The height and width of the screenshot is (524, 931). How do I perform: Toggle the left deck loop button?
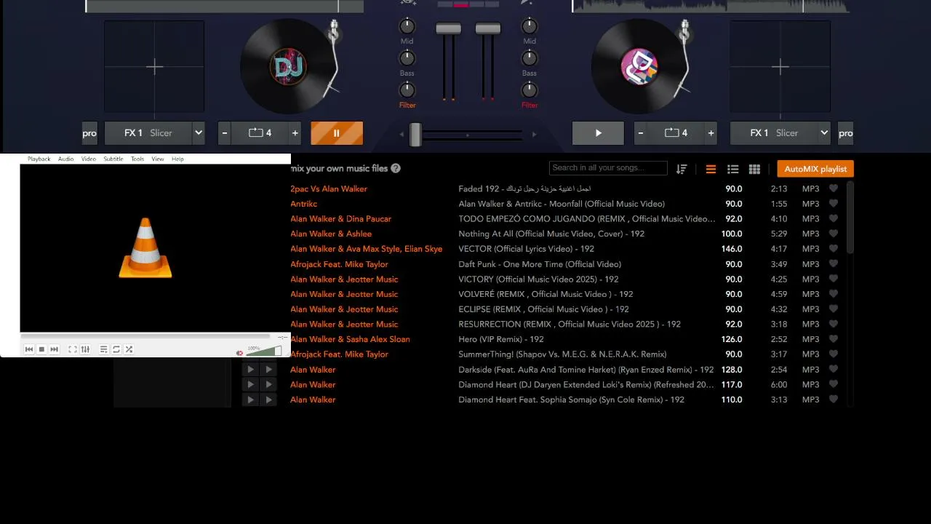(260, 133)
